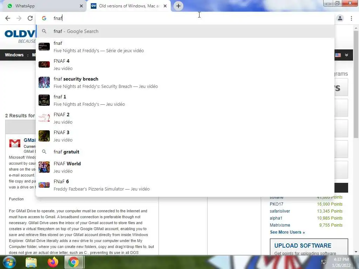Expand the language dropdown chevron
Screen dimensions: 359x269
(346, 55)
